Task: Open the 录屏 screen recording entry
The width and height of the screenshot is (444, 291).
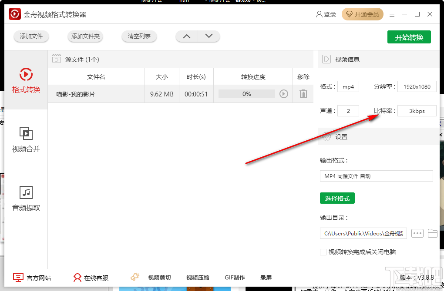Action: click(266, 277)
